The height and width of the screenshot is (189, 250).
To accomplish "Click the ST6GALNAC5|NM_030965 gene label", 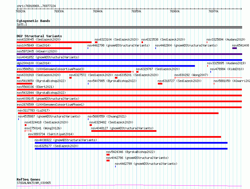I will click(34, 183).
